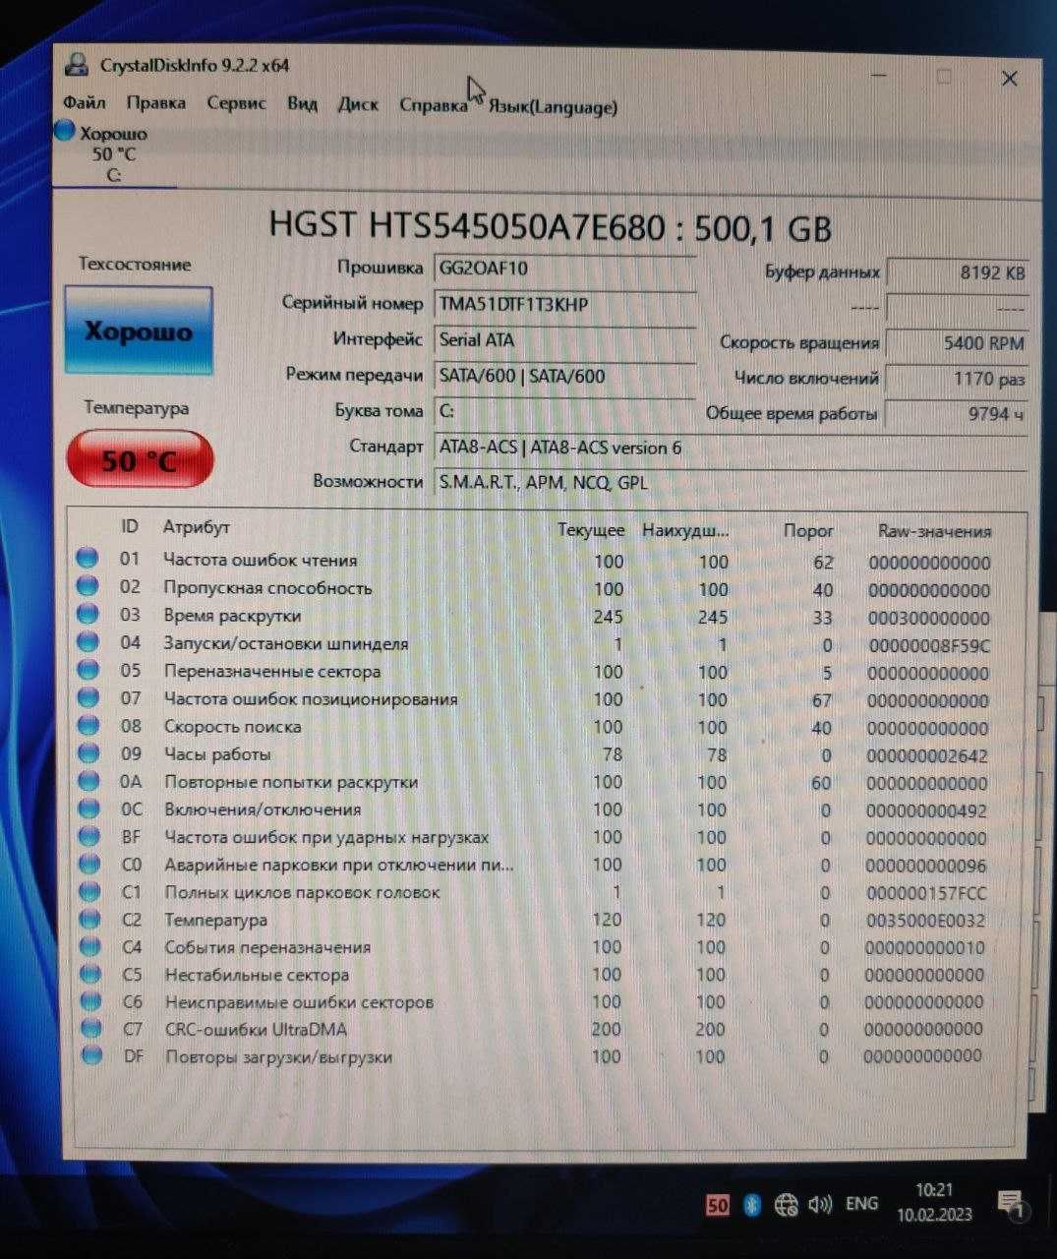Click the Стандарт field ATA8-ACS
The height and width of the screenshot is (1259, 1057).
[x=730, y=448]
